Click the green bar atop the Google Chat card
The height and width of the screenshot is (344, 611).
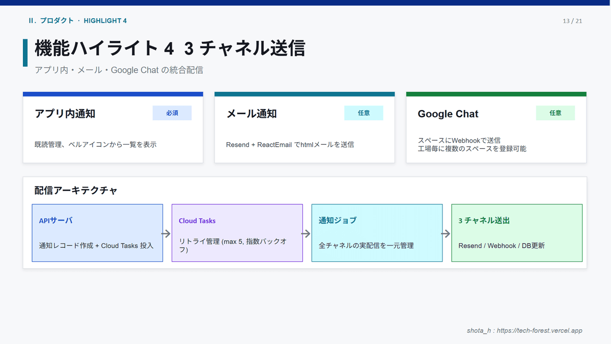point(495,94)
